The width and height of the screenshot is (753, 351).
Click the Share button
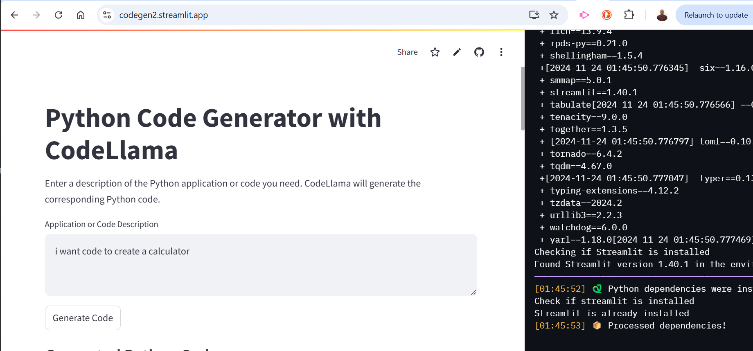pyautogui.click(x=407, y=52)
